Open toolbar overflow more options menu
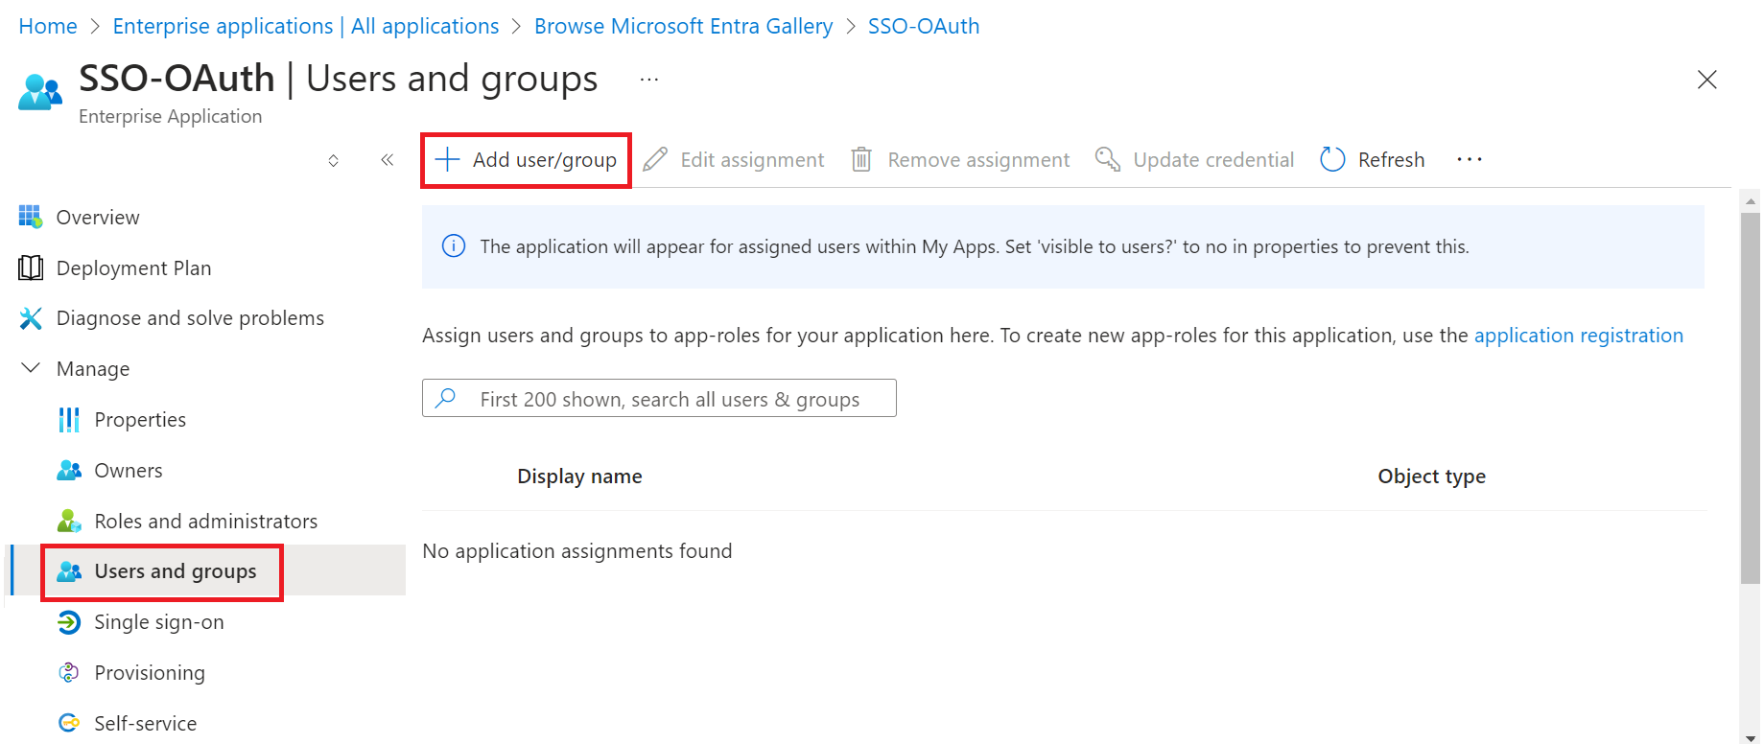The width and height of the screenshot is (1764, 744). (1469, 160)
